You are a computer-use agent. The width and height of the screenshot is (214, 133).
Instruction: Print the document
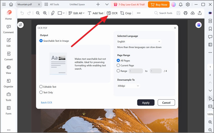(x=185, y=13)
